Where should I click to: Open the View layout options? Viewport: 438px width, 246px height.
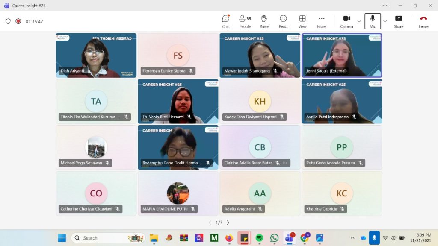pyautogui.click(x=302, y=21)
